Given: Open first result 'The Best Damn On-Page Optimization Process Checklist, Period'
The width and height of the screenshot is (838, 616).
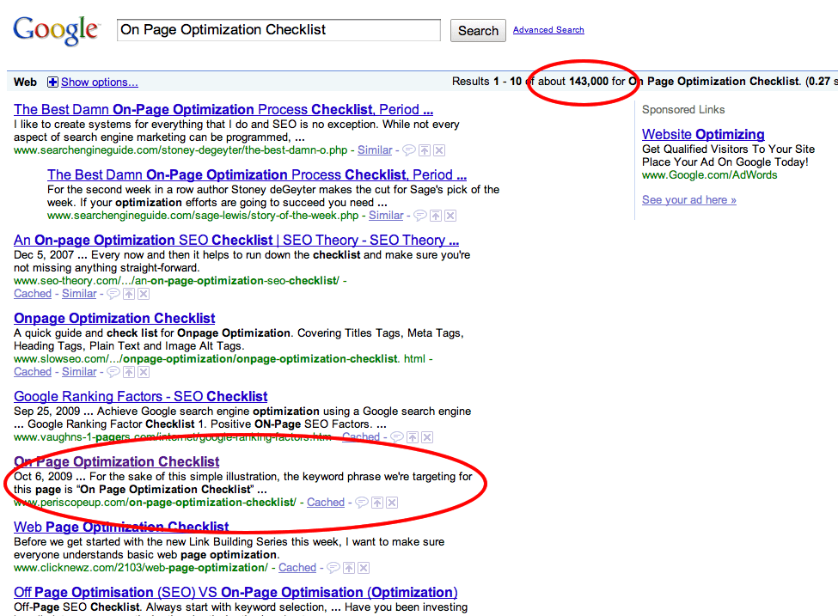Looking at the screenshot, I should click(223, 109).
